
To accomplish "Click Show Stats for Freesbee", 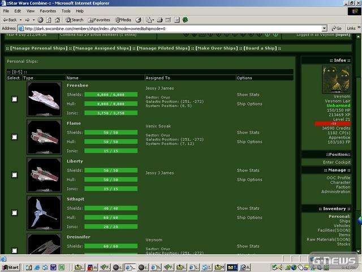I will click(x=248, y=95).
